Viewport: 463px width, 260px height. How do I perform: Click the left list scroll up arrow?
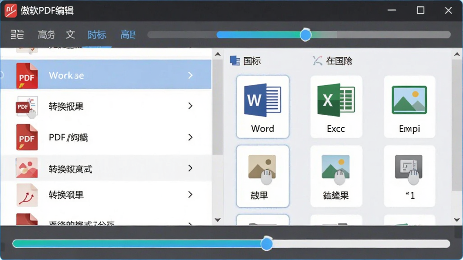click(x=217, y=54)
